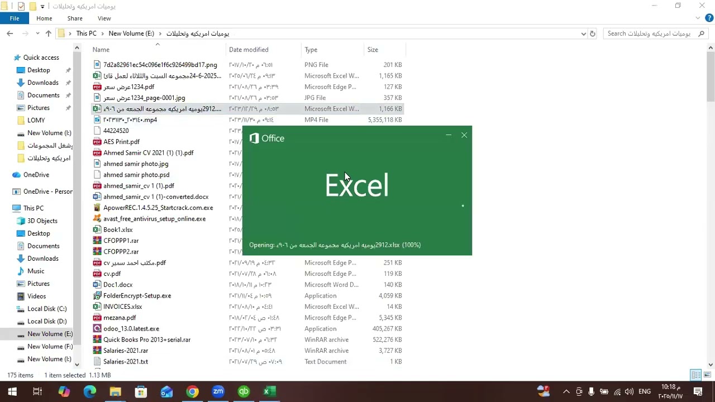Select OneDrive in navigation pane
The height and width of the screenshot is (402, 715).
(x=36, y=175)
